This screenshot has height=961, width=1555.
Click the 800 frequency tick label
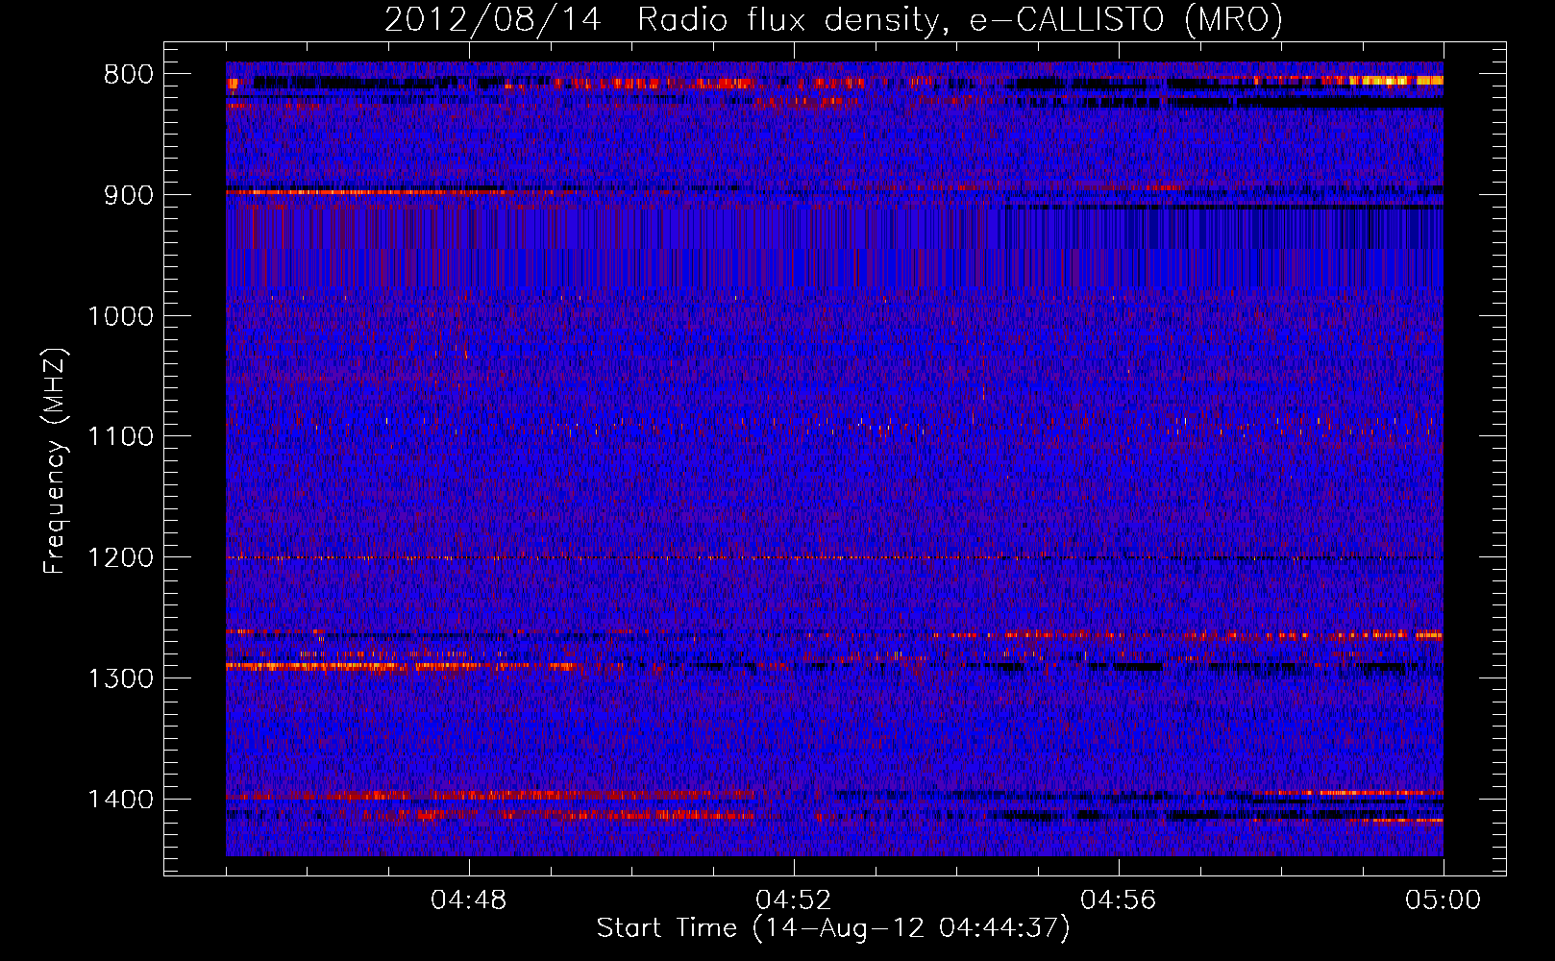click(129, 75)
